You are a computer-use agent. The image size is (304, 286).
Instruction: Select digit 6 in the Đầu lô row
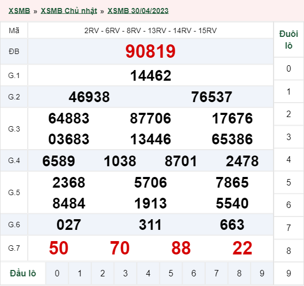(x=194, y=273)
